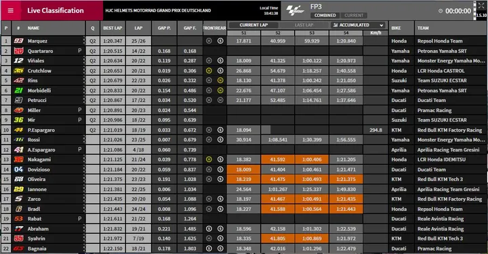Click Miller's number 43 badge

coord(19,110)
